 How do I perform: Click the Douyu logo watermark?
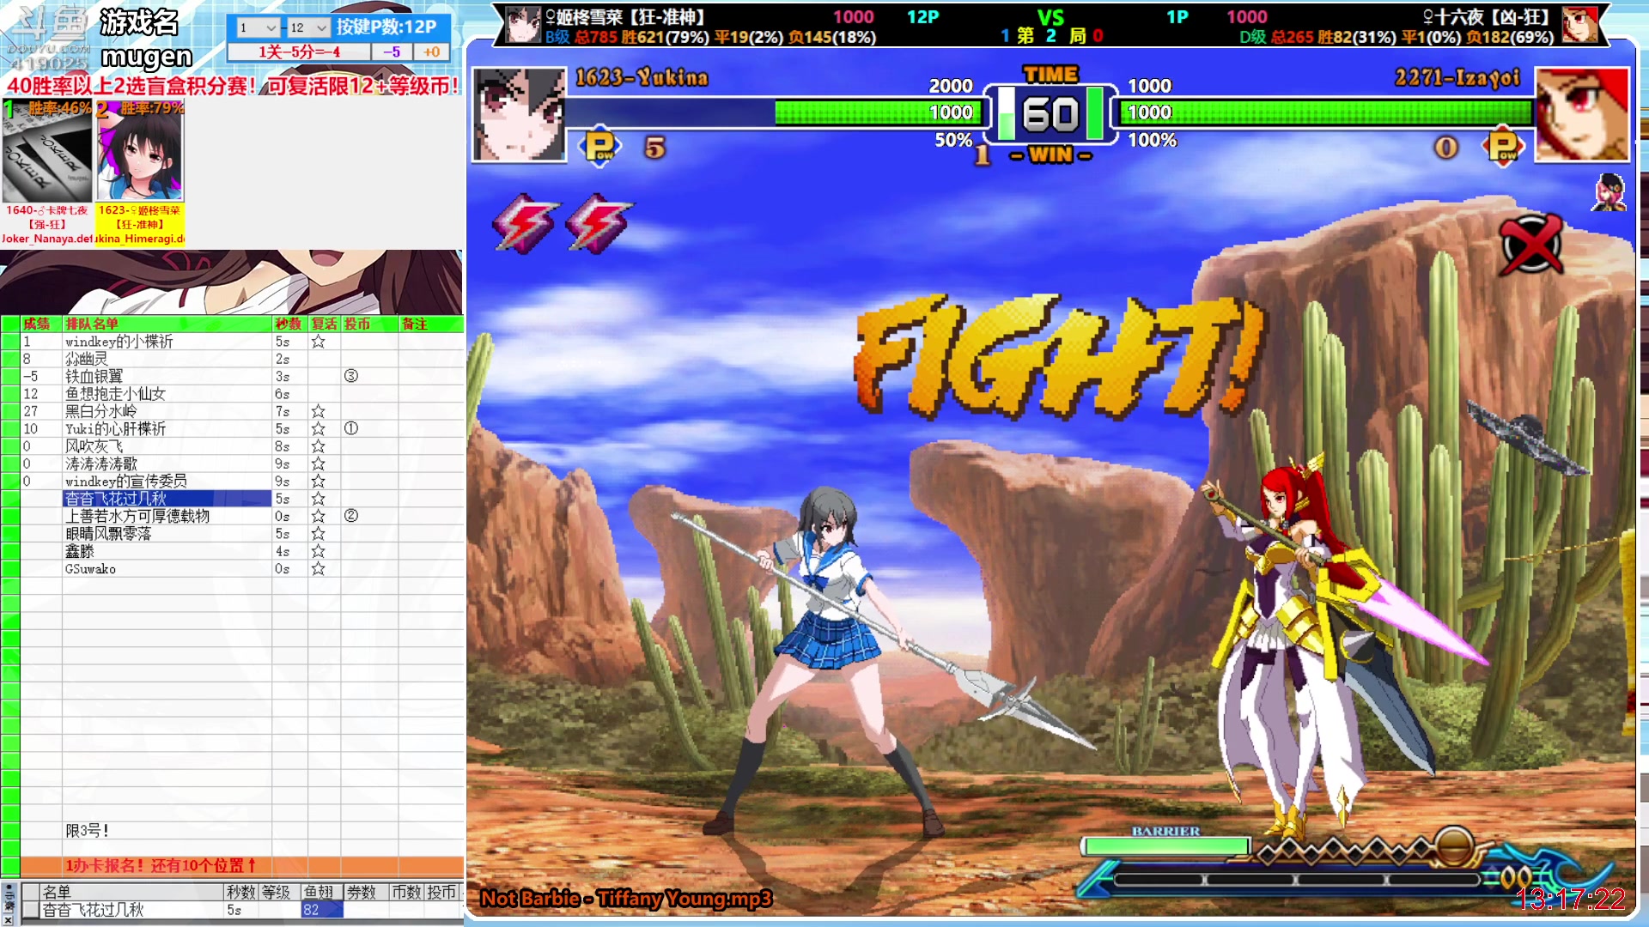pyautogui.click(x=47, y=39)
